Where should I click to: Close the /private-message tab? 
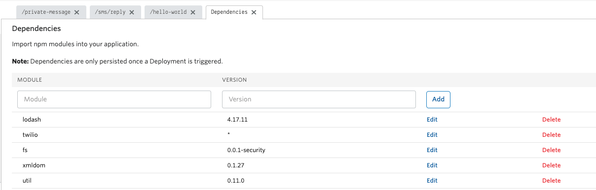point(76,12)
